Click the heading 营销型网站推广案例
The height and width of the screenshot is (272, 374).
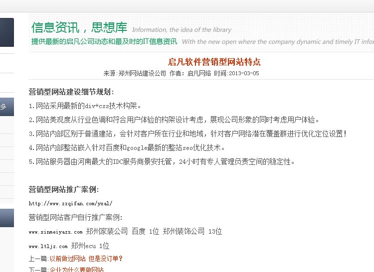(x=64, y=189)
